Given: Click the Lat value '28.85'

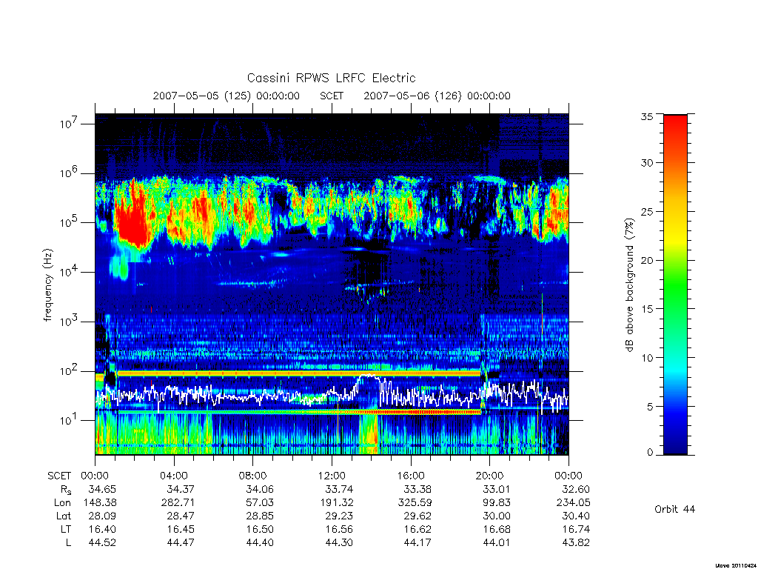Looking at the screenshot, I should [x=260, y=516].
